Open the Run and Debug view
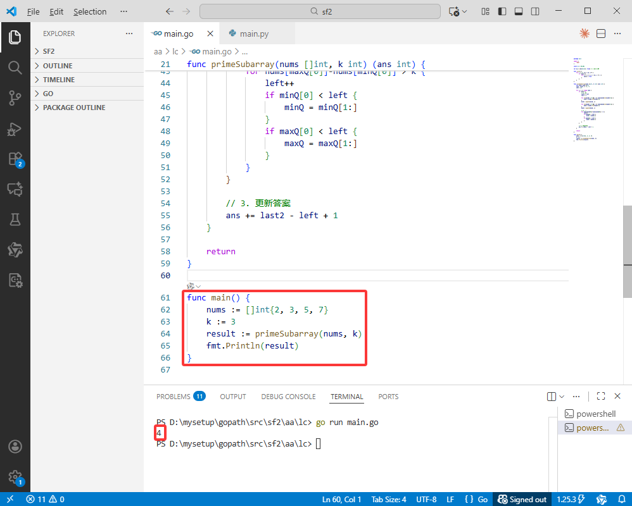The image size is (632, 506). 15,129
